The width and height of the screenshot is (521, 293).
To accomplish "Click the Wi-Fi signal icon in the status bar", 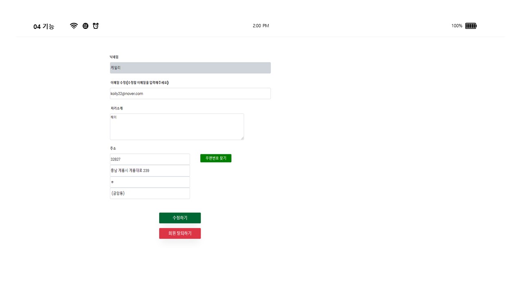I will click(x=74, y=25).
